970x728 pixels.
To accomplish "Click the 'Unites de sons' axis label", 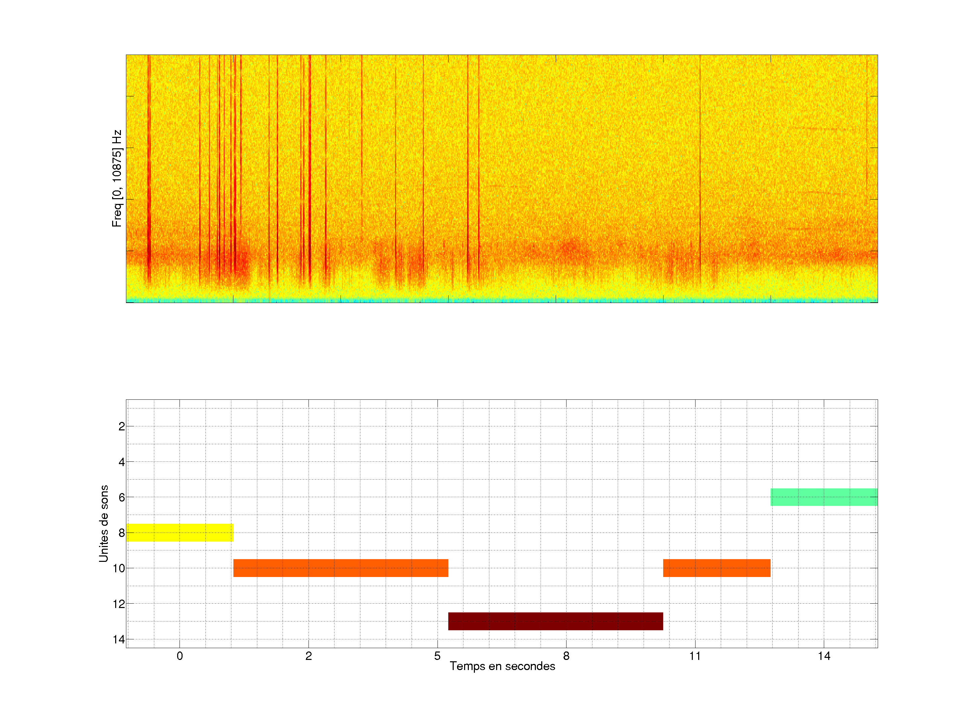I will tap(103, 523).
